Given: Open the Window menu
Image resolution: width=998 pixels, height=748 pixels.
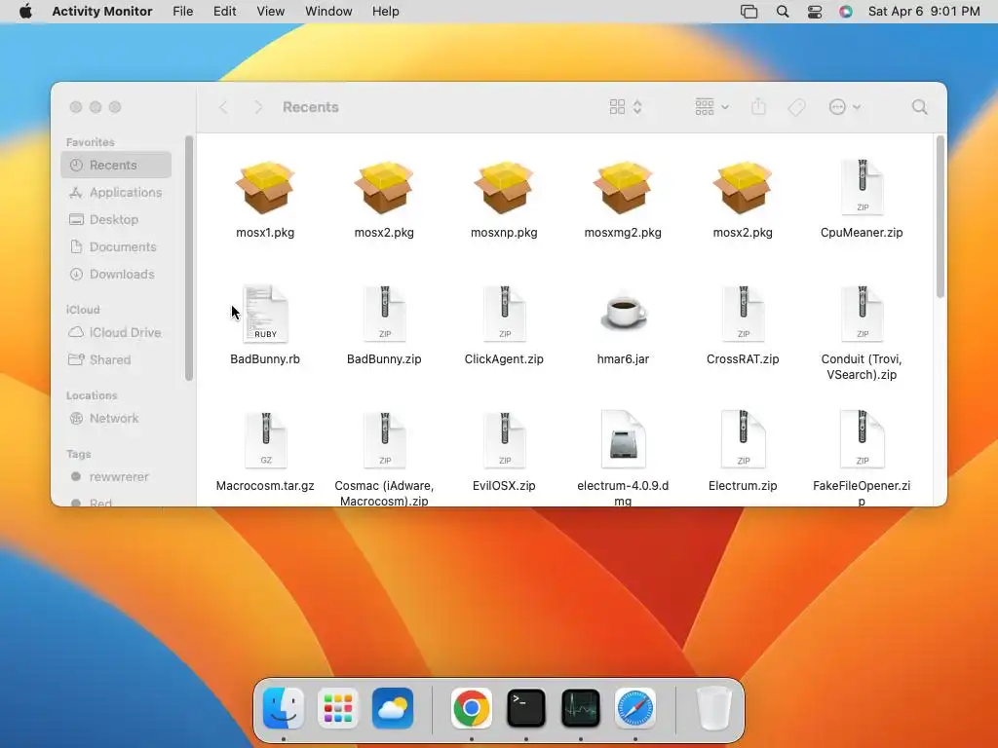Looking at the screenshot, I should (x=328, y=12).
